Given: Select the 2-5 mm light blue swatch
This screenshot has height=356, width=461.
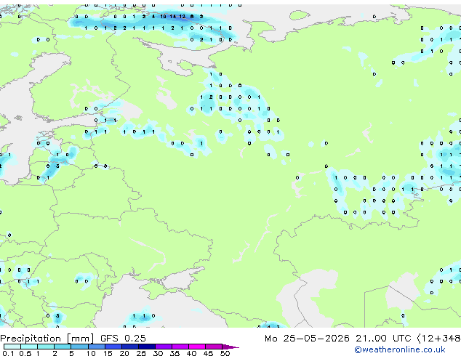Looking at the screenshot, I should [63, 347].
